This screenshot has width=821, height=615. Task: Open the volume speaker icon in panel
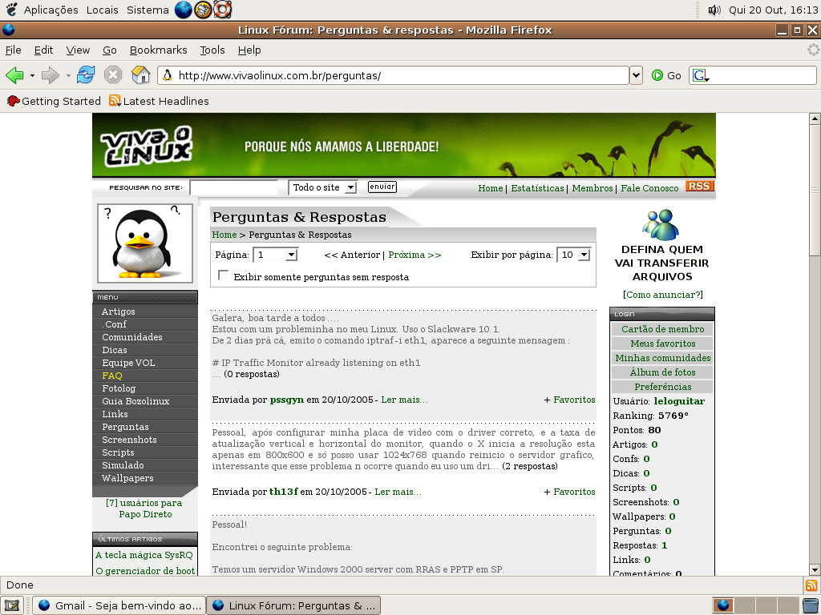(x=714, y=10)
